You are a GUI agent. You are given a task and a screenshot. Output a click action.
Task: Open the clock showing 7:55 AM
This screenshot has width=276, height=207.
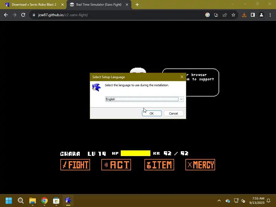pyautogui.click(x=257, y=201)
